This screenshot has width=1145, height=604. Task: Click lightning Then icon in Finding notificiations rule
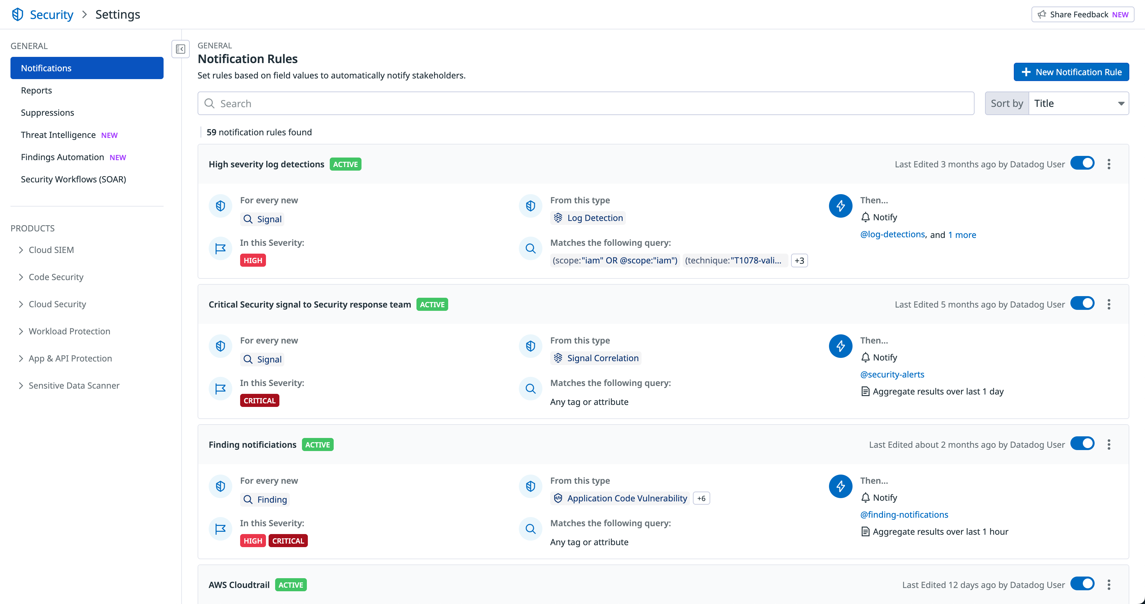[x=840, y=486]
